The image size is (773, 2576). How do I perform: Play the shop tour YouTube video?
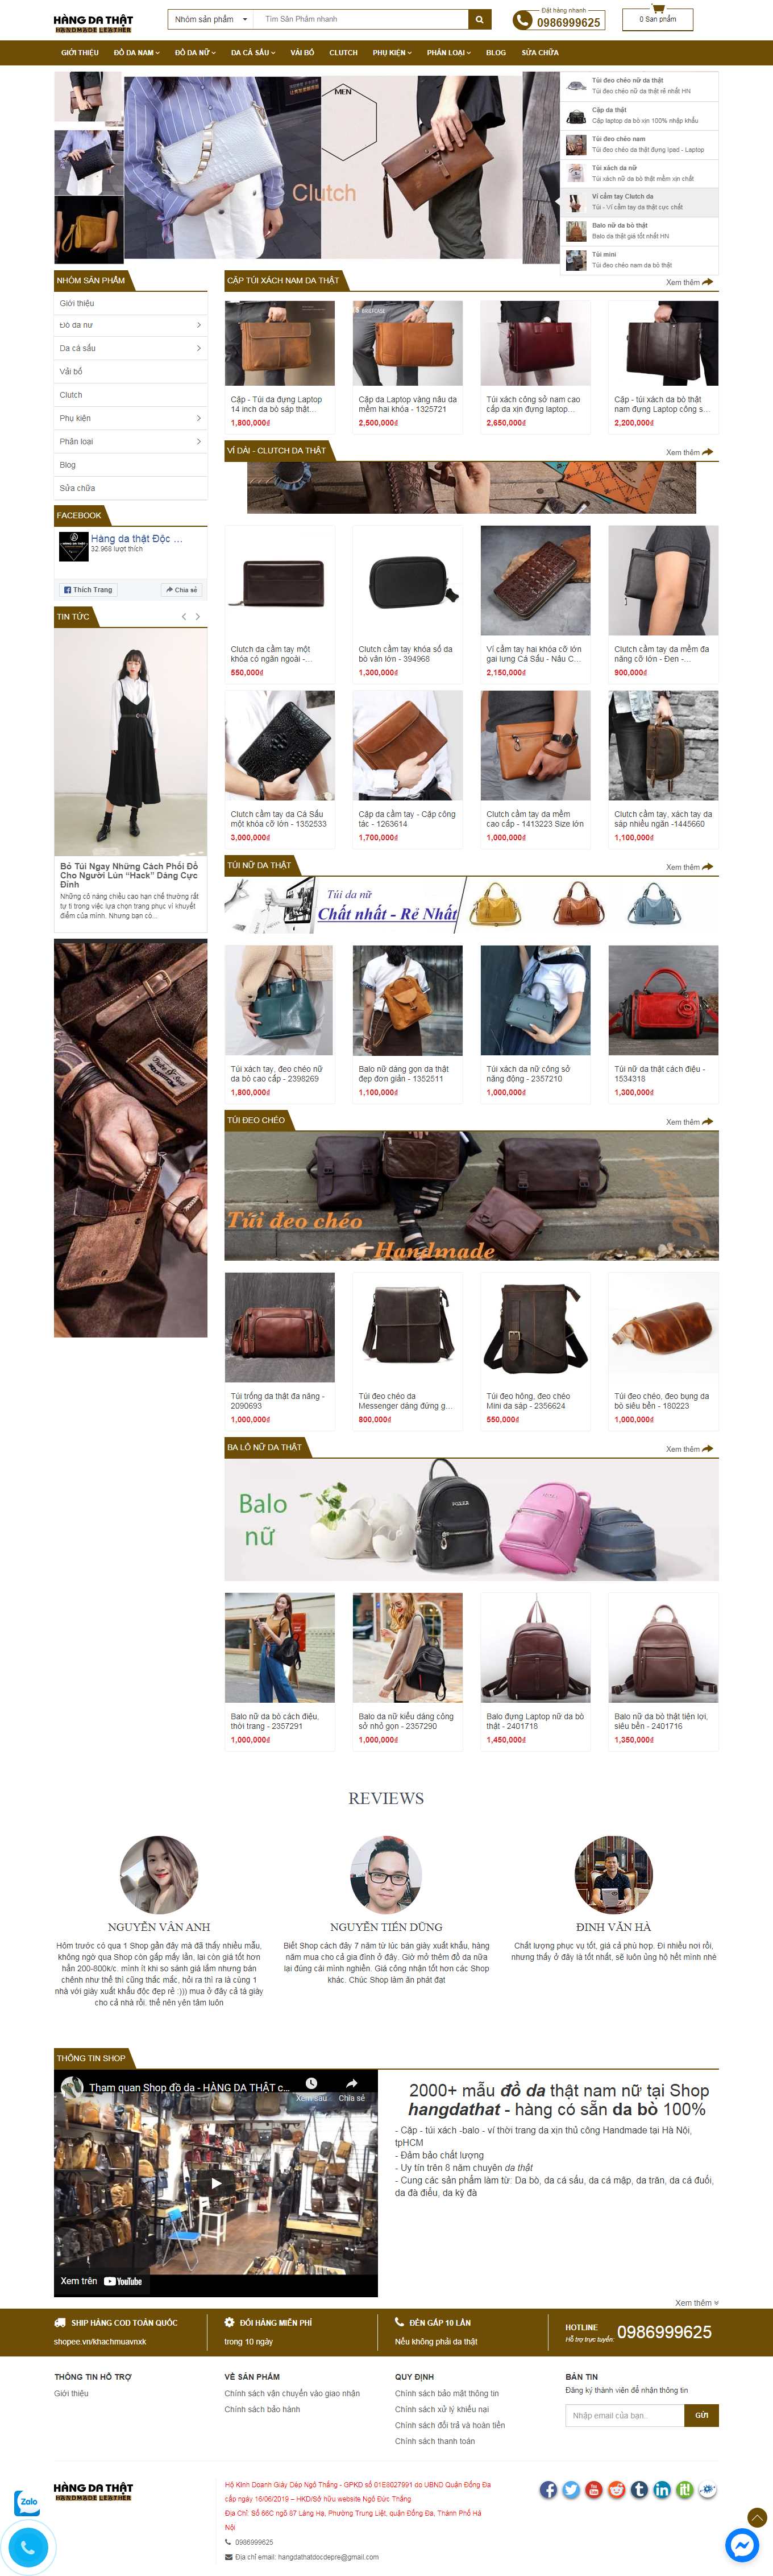(x=216, y=2183)
